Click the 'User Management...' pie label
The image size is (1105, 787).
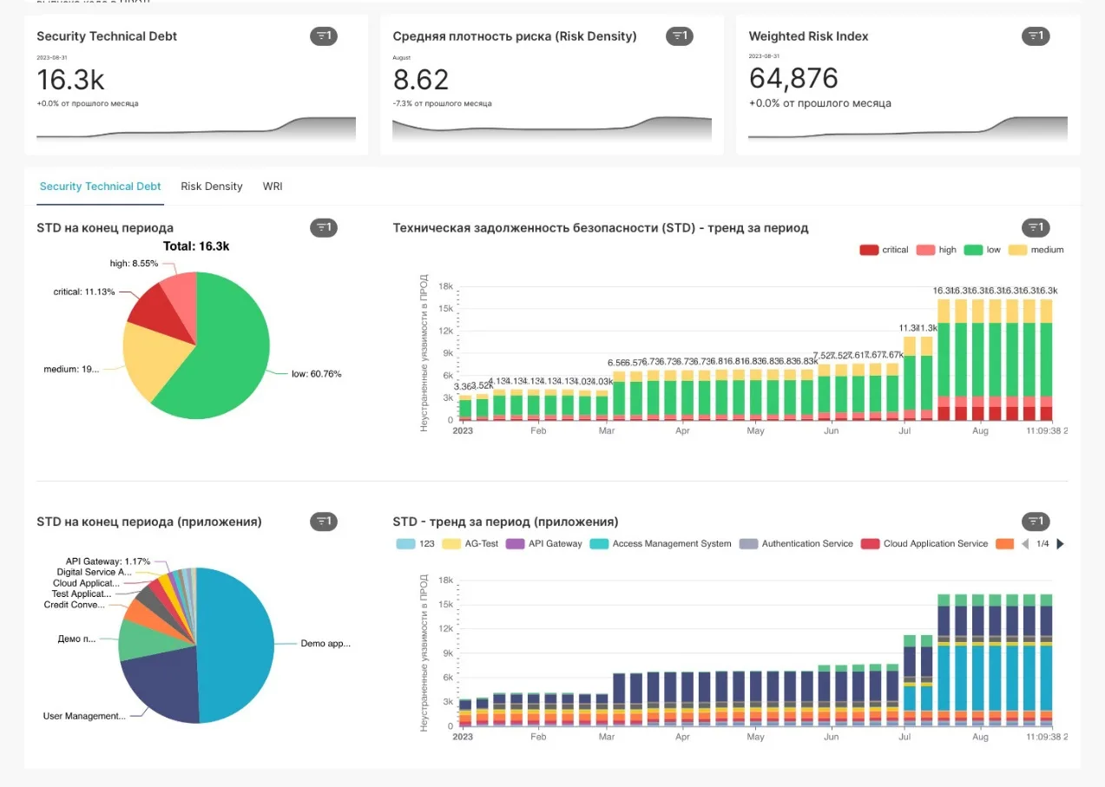pyautogui.click(x=84, y=716)
